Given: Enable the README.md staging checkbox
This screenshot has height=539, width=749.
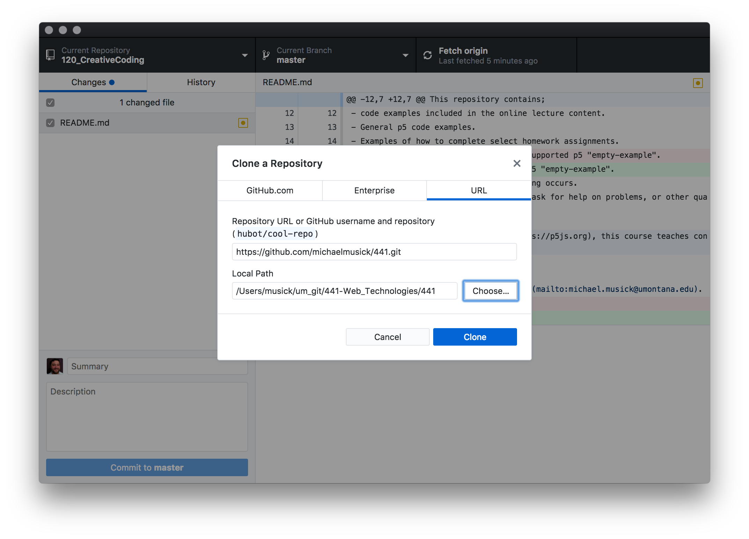Looking at the screenshot, I should tap(51, 122).
